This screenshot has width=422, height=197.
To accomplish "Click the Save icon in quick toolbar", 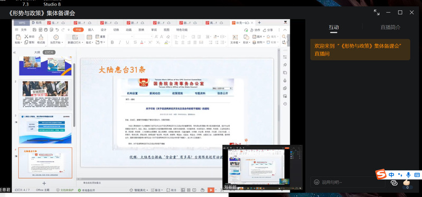I will (x=35, y=30).
